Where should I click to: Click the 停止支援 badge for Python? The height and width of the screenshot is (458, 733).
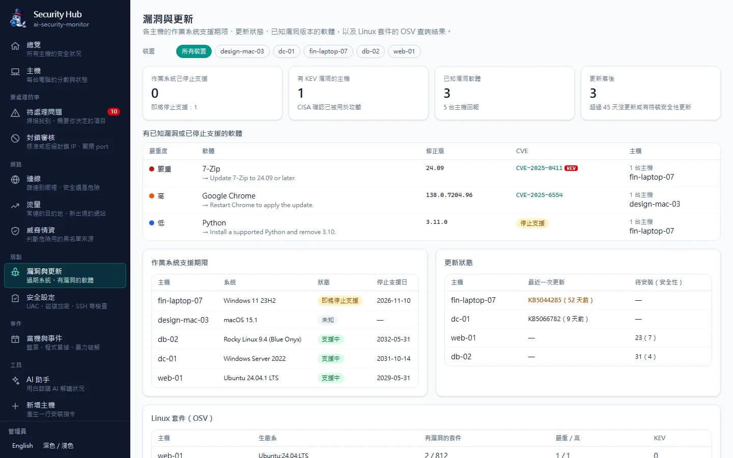click(532, 223)
